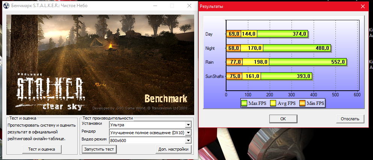Open Доп. настройки additional settings
Viewport: 373px width, 160px height.
pyautogui.click(x=174, y=149)
